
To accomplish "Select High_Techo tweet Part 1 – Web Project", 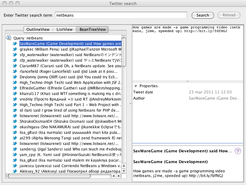I will click(70, 105).
